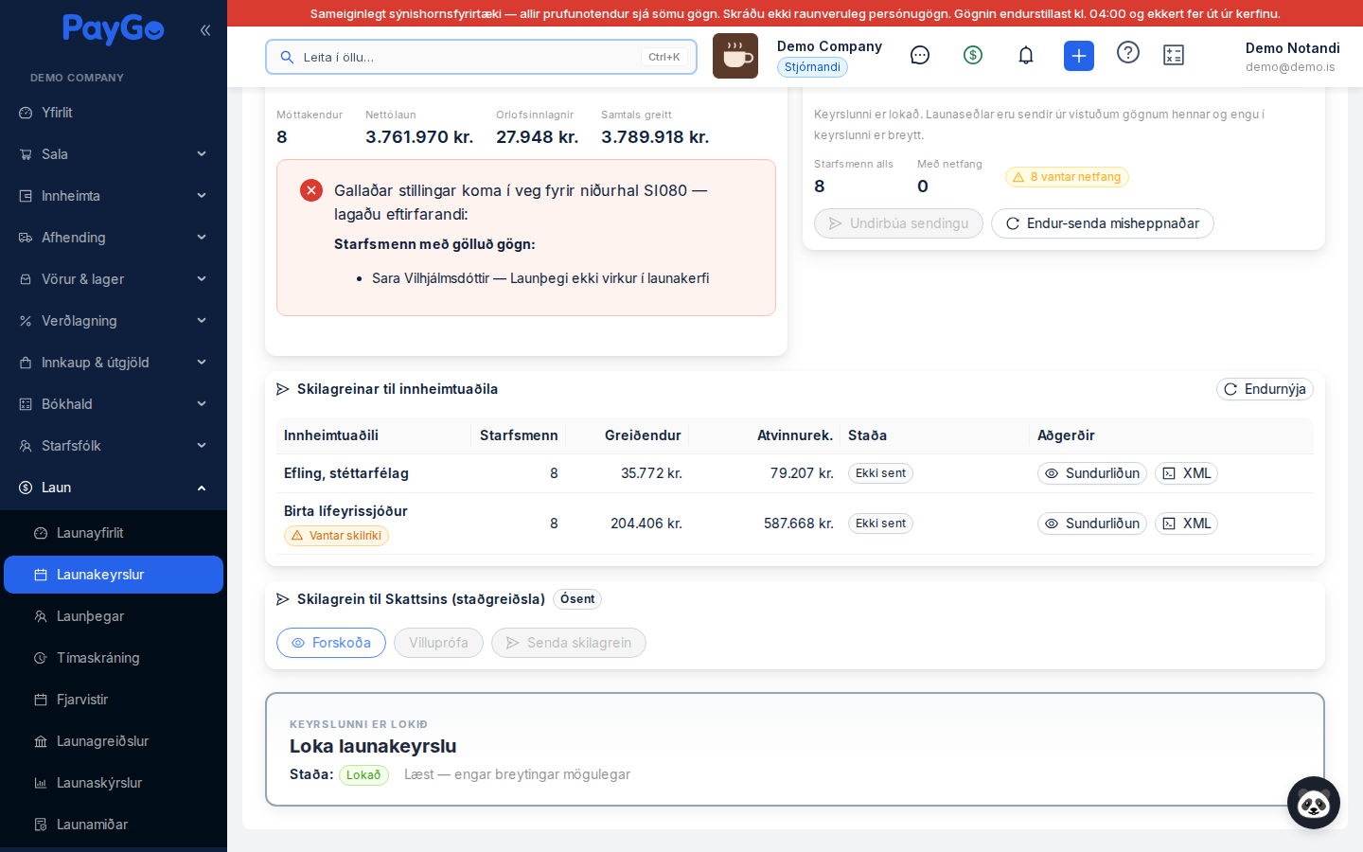The width and height of the screenshot is (1363, 852).
Task: Download XML for Efling, stéttarfélag
Action: (1186, 473)
